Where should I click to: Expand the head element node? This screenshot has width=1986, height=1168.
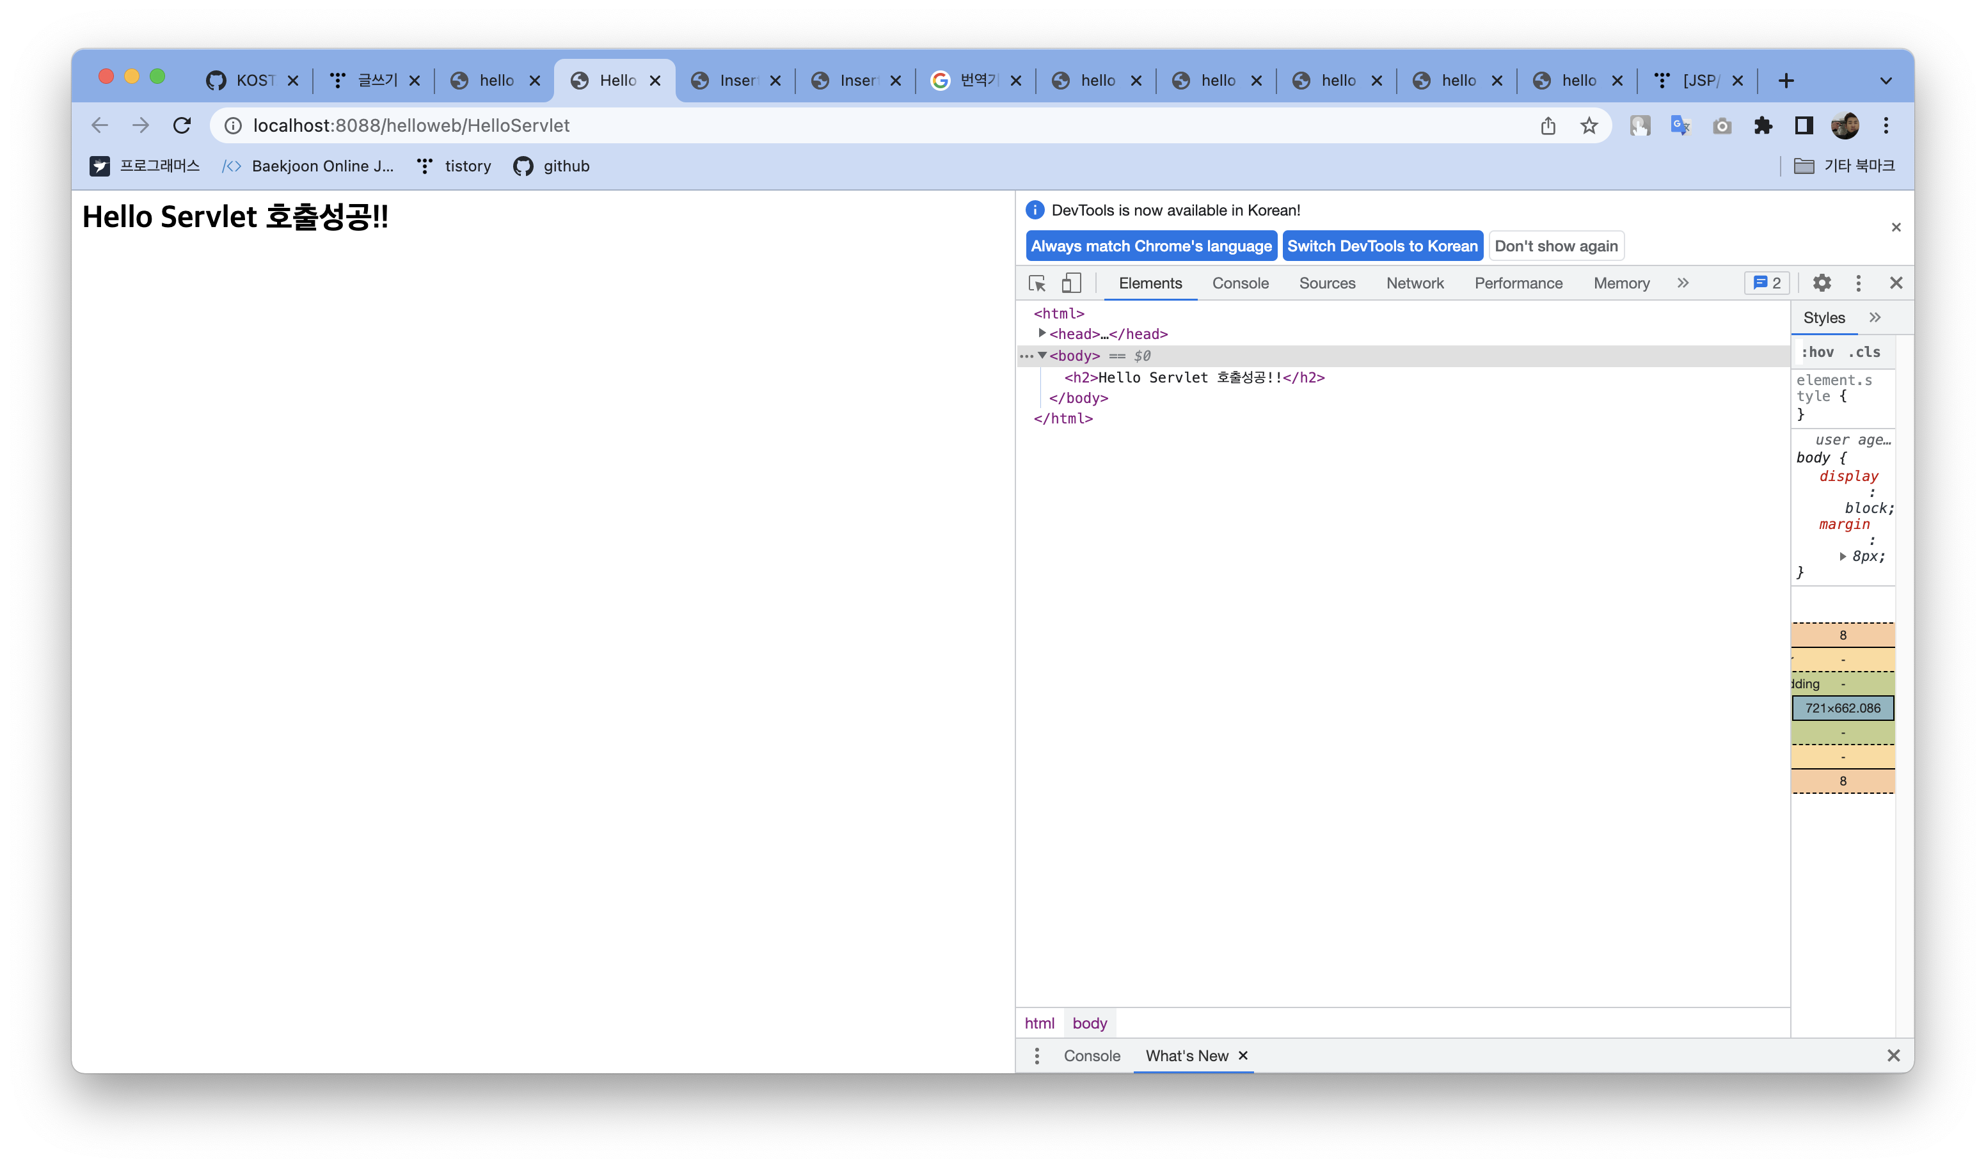coord(1042,333)
